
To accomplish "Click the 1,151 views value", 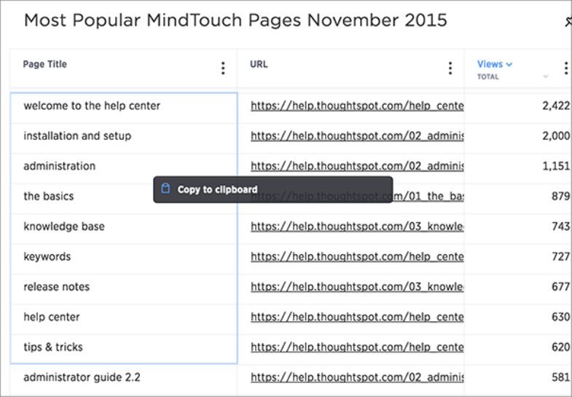I will coord(556,166).
